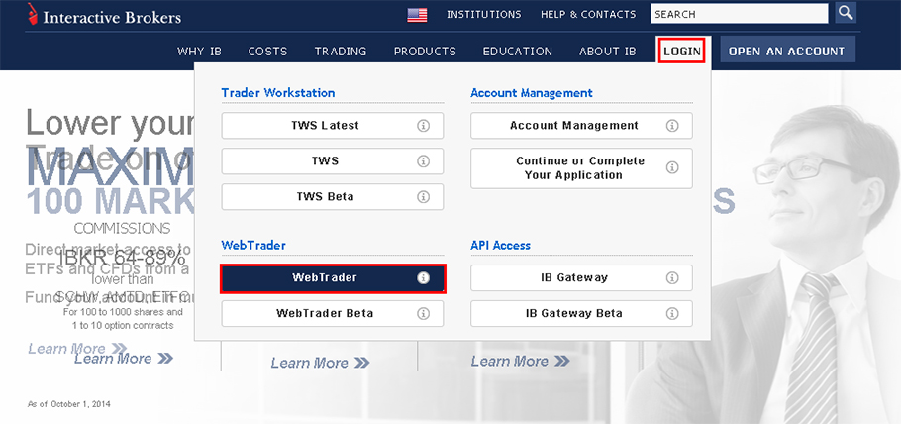The image size is (901, 424).
Task: Open the TRADING menu
Action: (341, 52)
